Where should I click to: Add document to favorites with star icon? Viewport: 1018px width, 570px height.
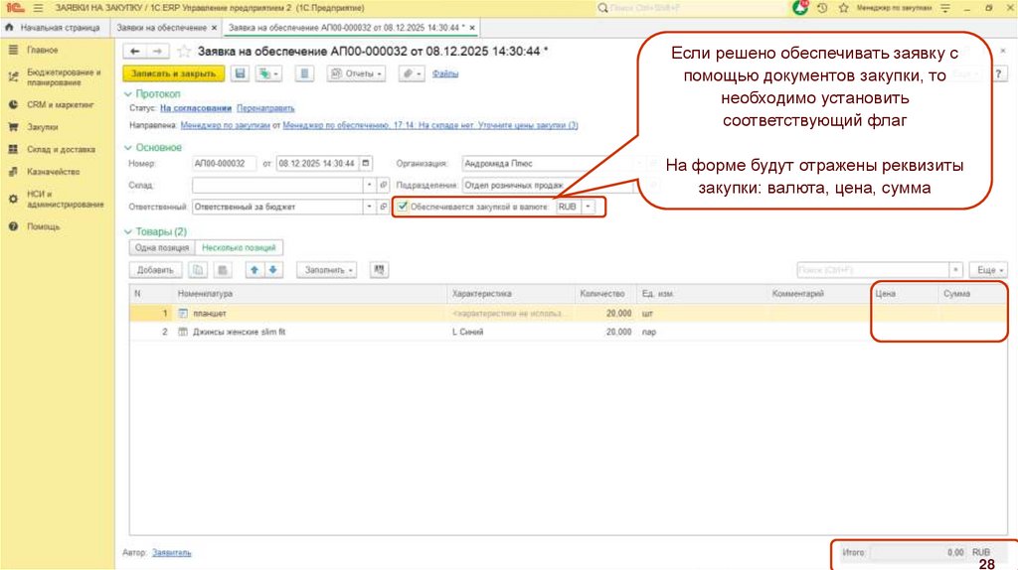point(182,51)
